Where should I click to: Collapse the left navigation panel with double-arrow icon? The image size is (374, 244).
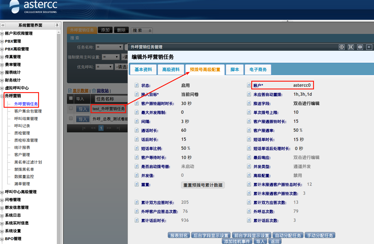pyautogui.click(x=3, y=26)
